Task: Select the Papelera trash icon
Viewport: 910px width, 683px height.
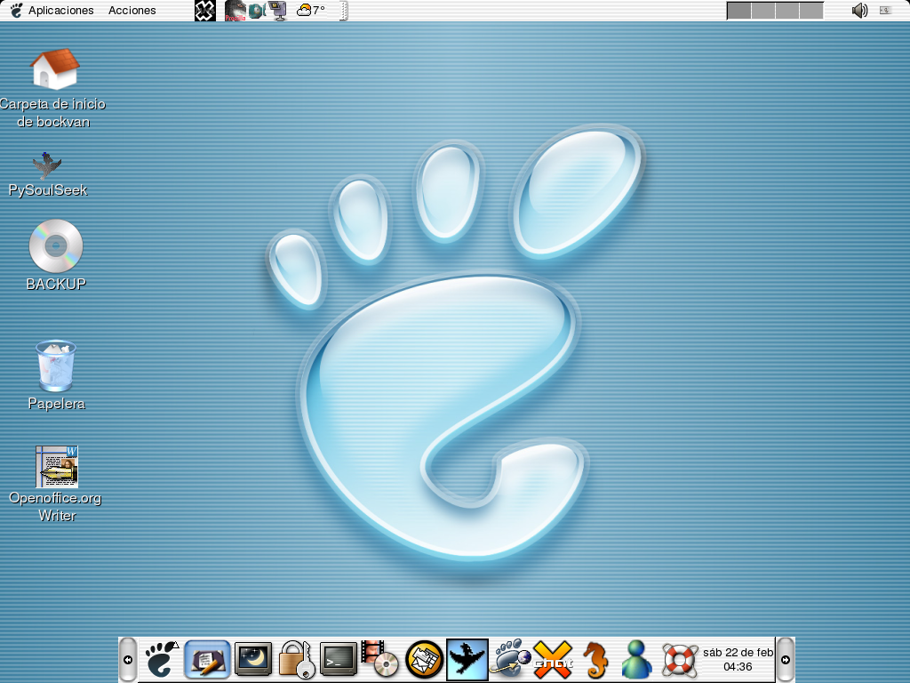Action: point(56,366)
